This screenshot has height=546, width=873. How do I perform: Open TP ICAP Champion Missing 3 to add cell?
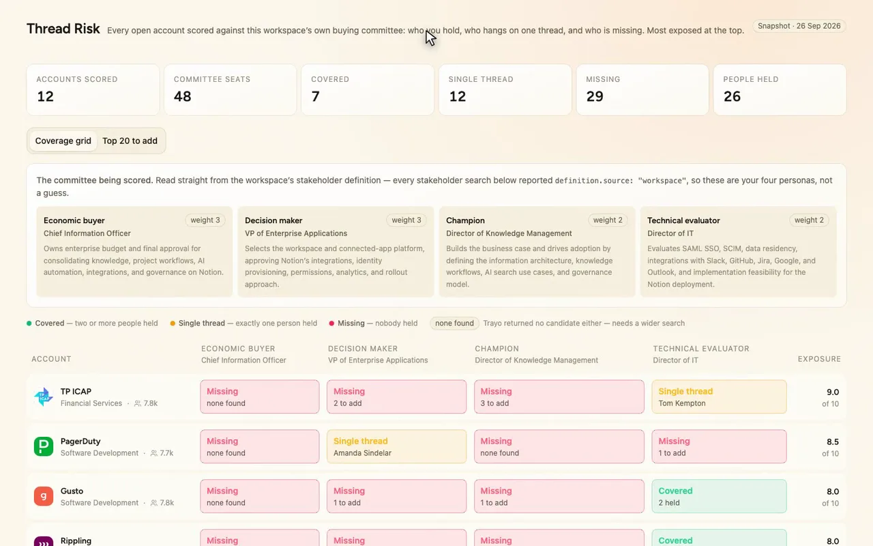click(x=559, y=397)
